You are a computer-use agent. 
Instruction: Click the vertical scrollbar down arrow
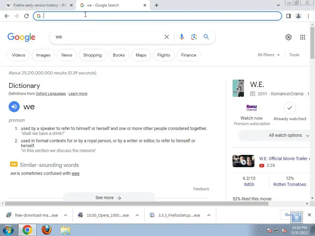click(x=312, y=198)
